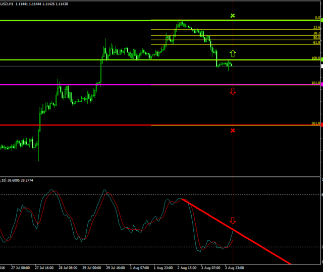Select the red down arrow on price chart
This screenshot has width=323, height=272.
point(233,91)
